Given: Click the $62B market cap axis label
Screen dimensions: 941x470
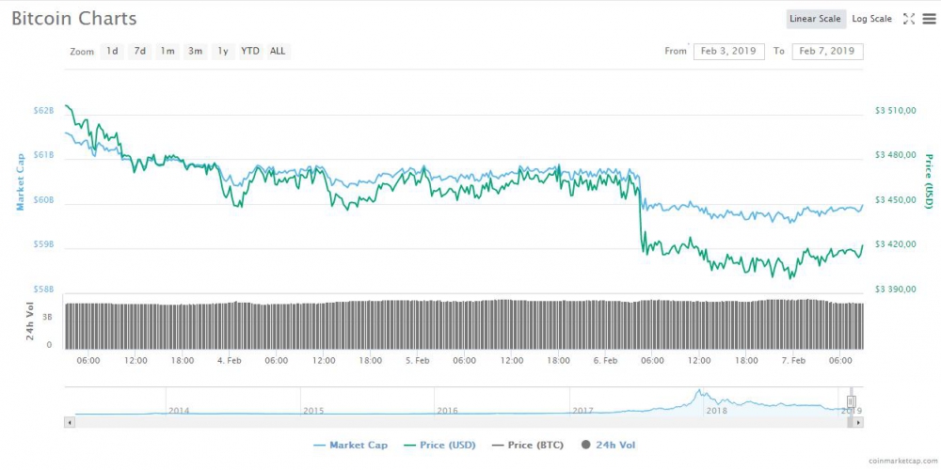Looking at the screenshot, I should pos(43,110).
